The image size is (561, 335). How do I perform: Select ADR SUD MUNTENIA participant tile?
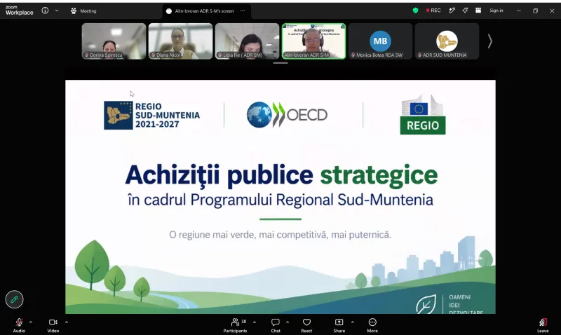click(x=447, y=41)
